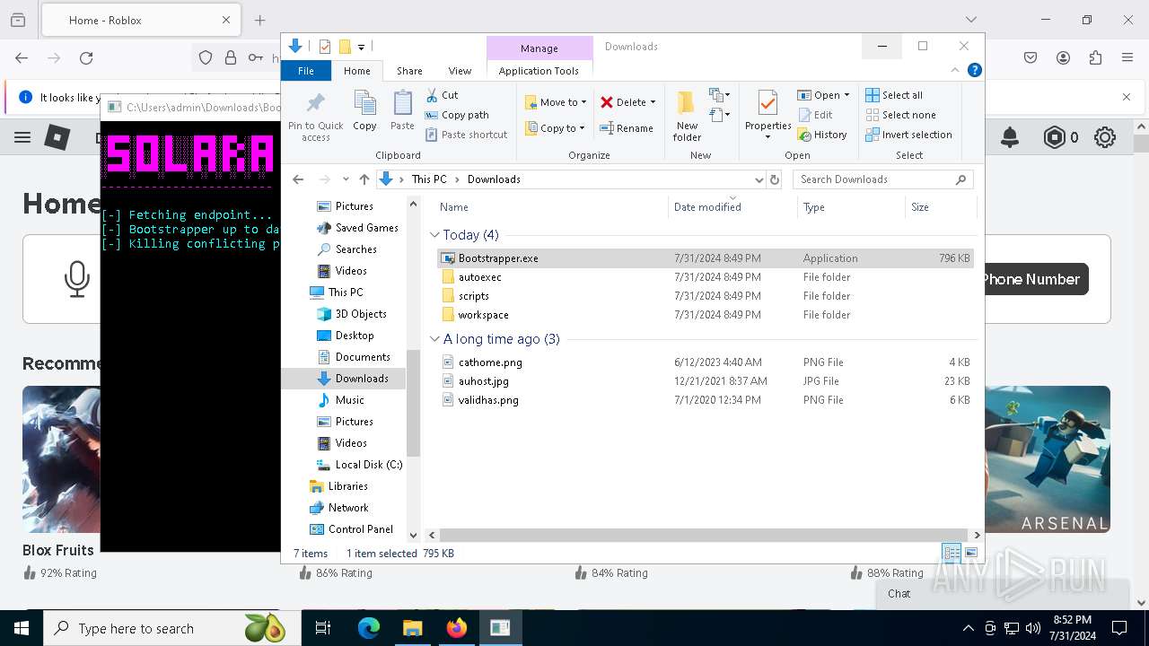1149x646 pixels.
Task: Open Microsoft Edge from taskbar
Action: point(369,628)
